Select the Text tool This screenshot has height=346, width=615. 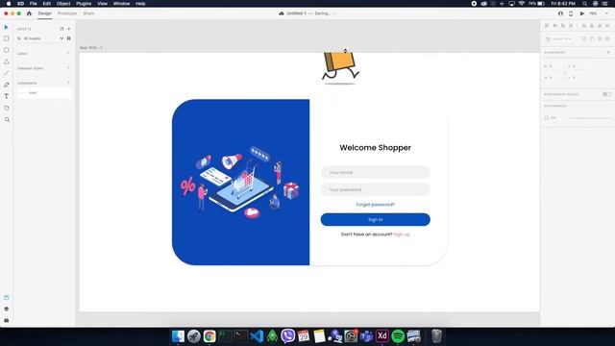coord(7,96)
